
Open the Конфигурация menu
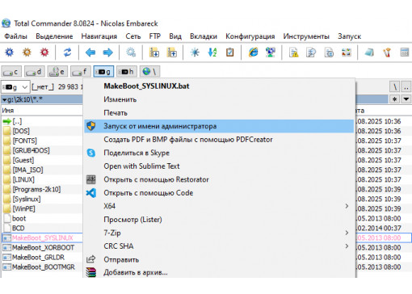point(250,36)
